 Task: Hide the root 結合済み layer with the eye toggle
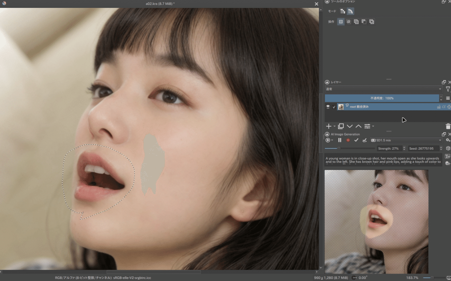[x=327, y=107]
